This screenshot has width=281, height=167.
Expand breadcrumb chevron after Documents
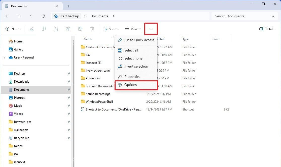pos(114,16)
